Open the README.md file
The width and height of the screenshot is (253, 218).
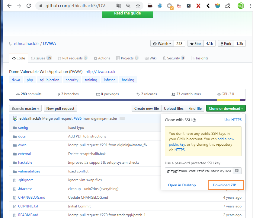28,215
